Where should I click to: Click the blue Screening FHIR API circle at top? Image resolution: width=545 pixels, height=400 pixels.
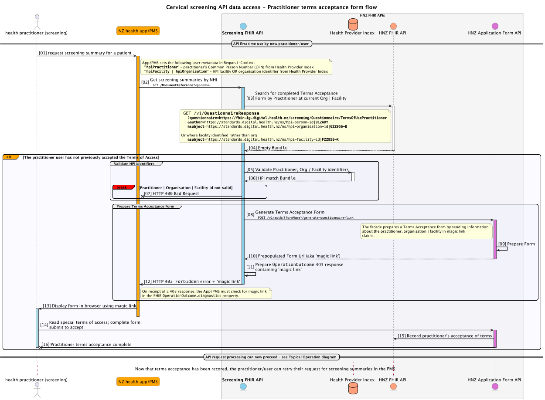click(x=243, y=26)
